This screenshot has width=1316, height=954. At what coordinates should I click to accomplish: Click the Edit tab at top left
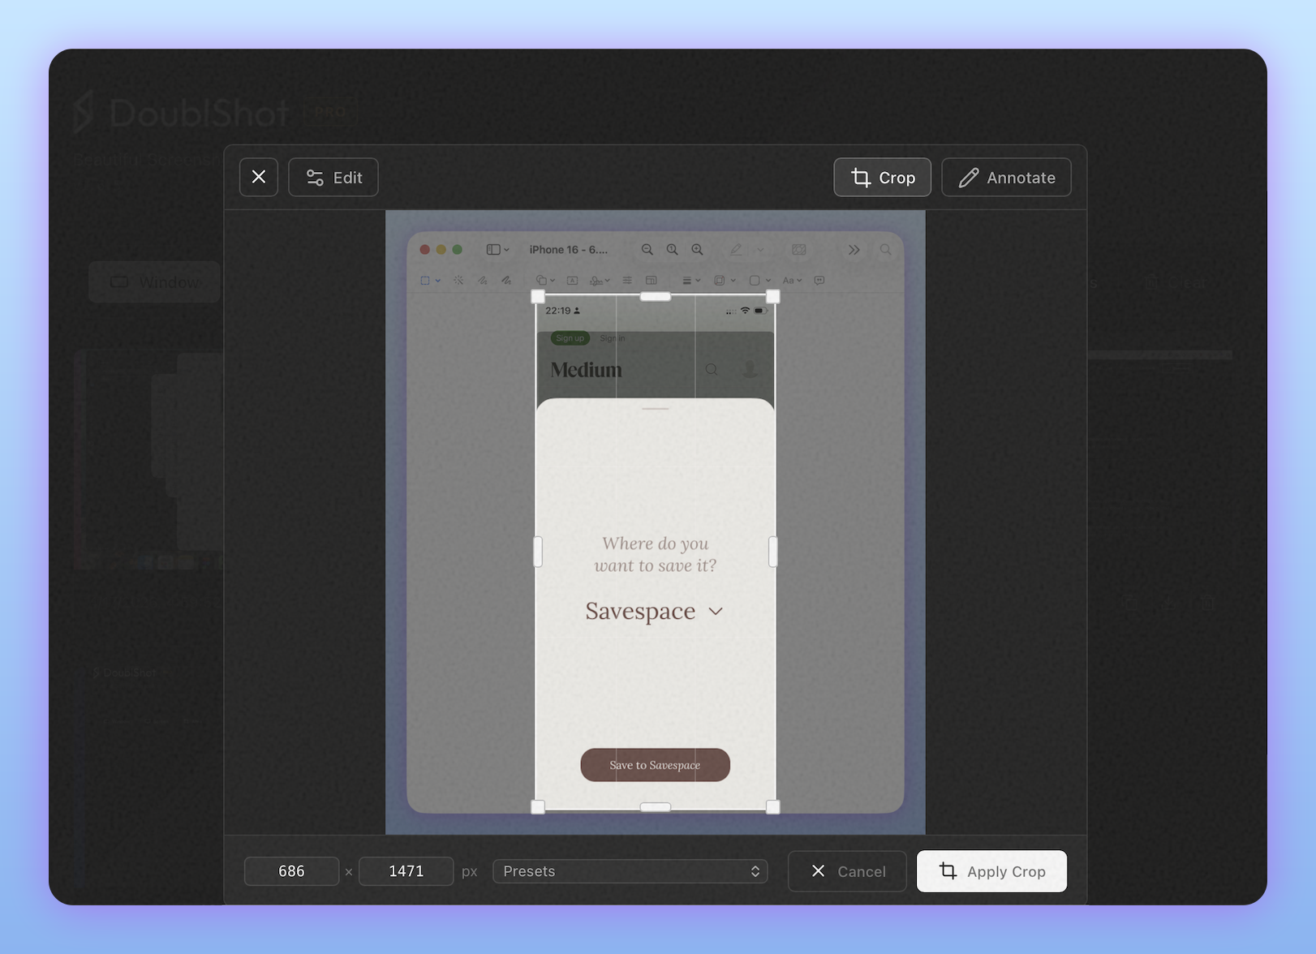point(333,177)
